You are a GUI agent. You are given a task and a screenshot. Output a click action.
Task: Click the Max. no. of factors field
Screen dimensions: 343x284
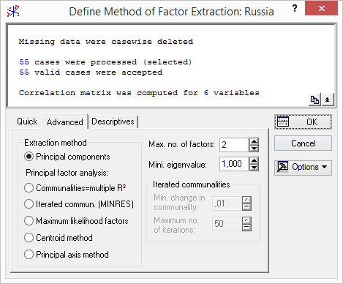(x=234, y=145)
